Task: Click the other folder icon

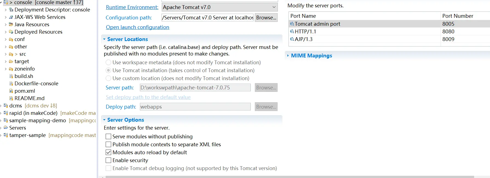Action: point(11,46)
